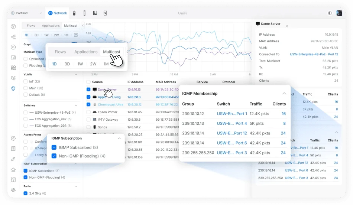Collapse the lower section chevron in Dante Server panel

tap(337, 132)
